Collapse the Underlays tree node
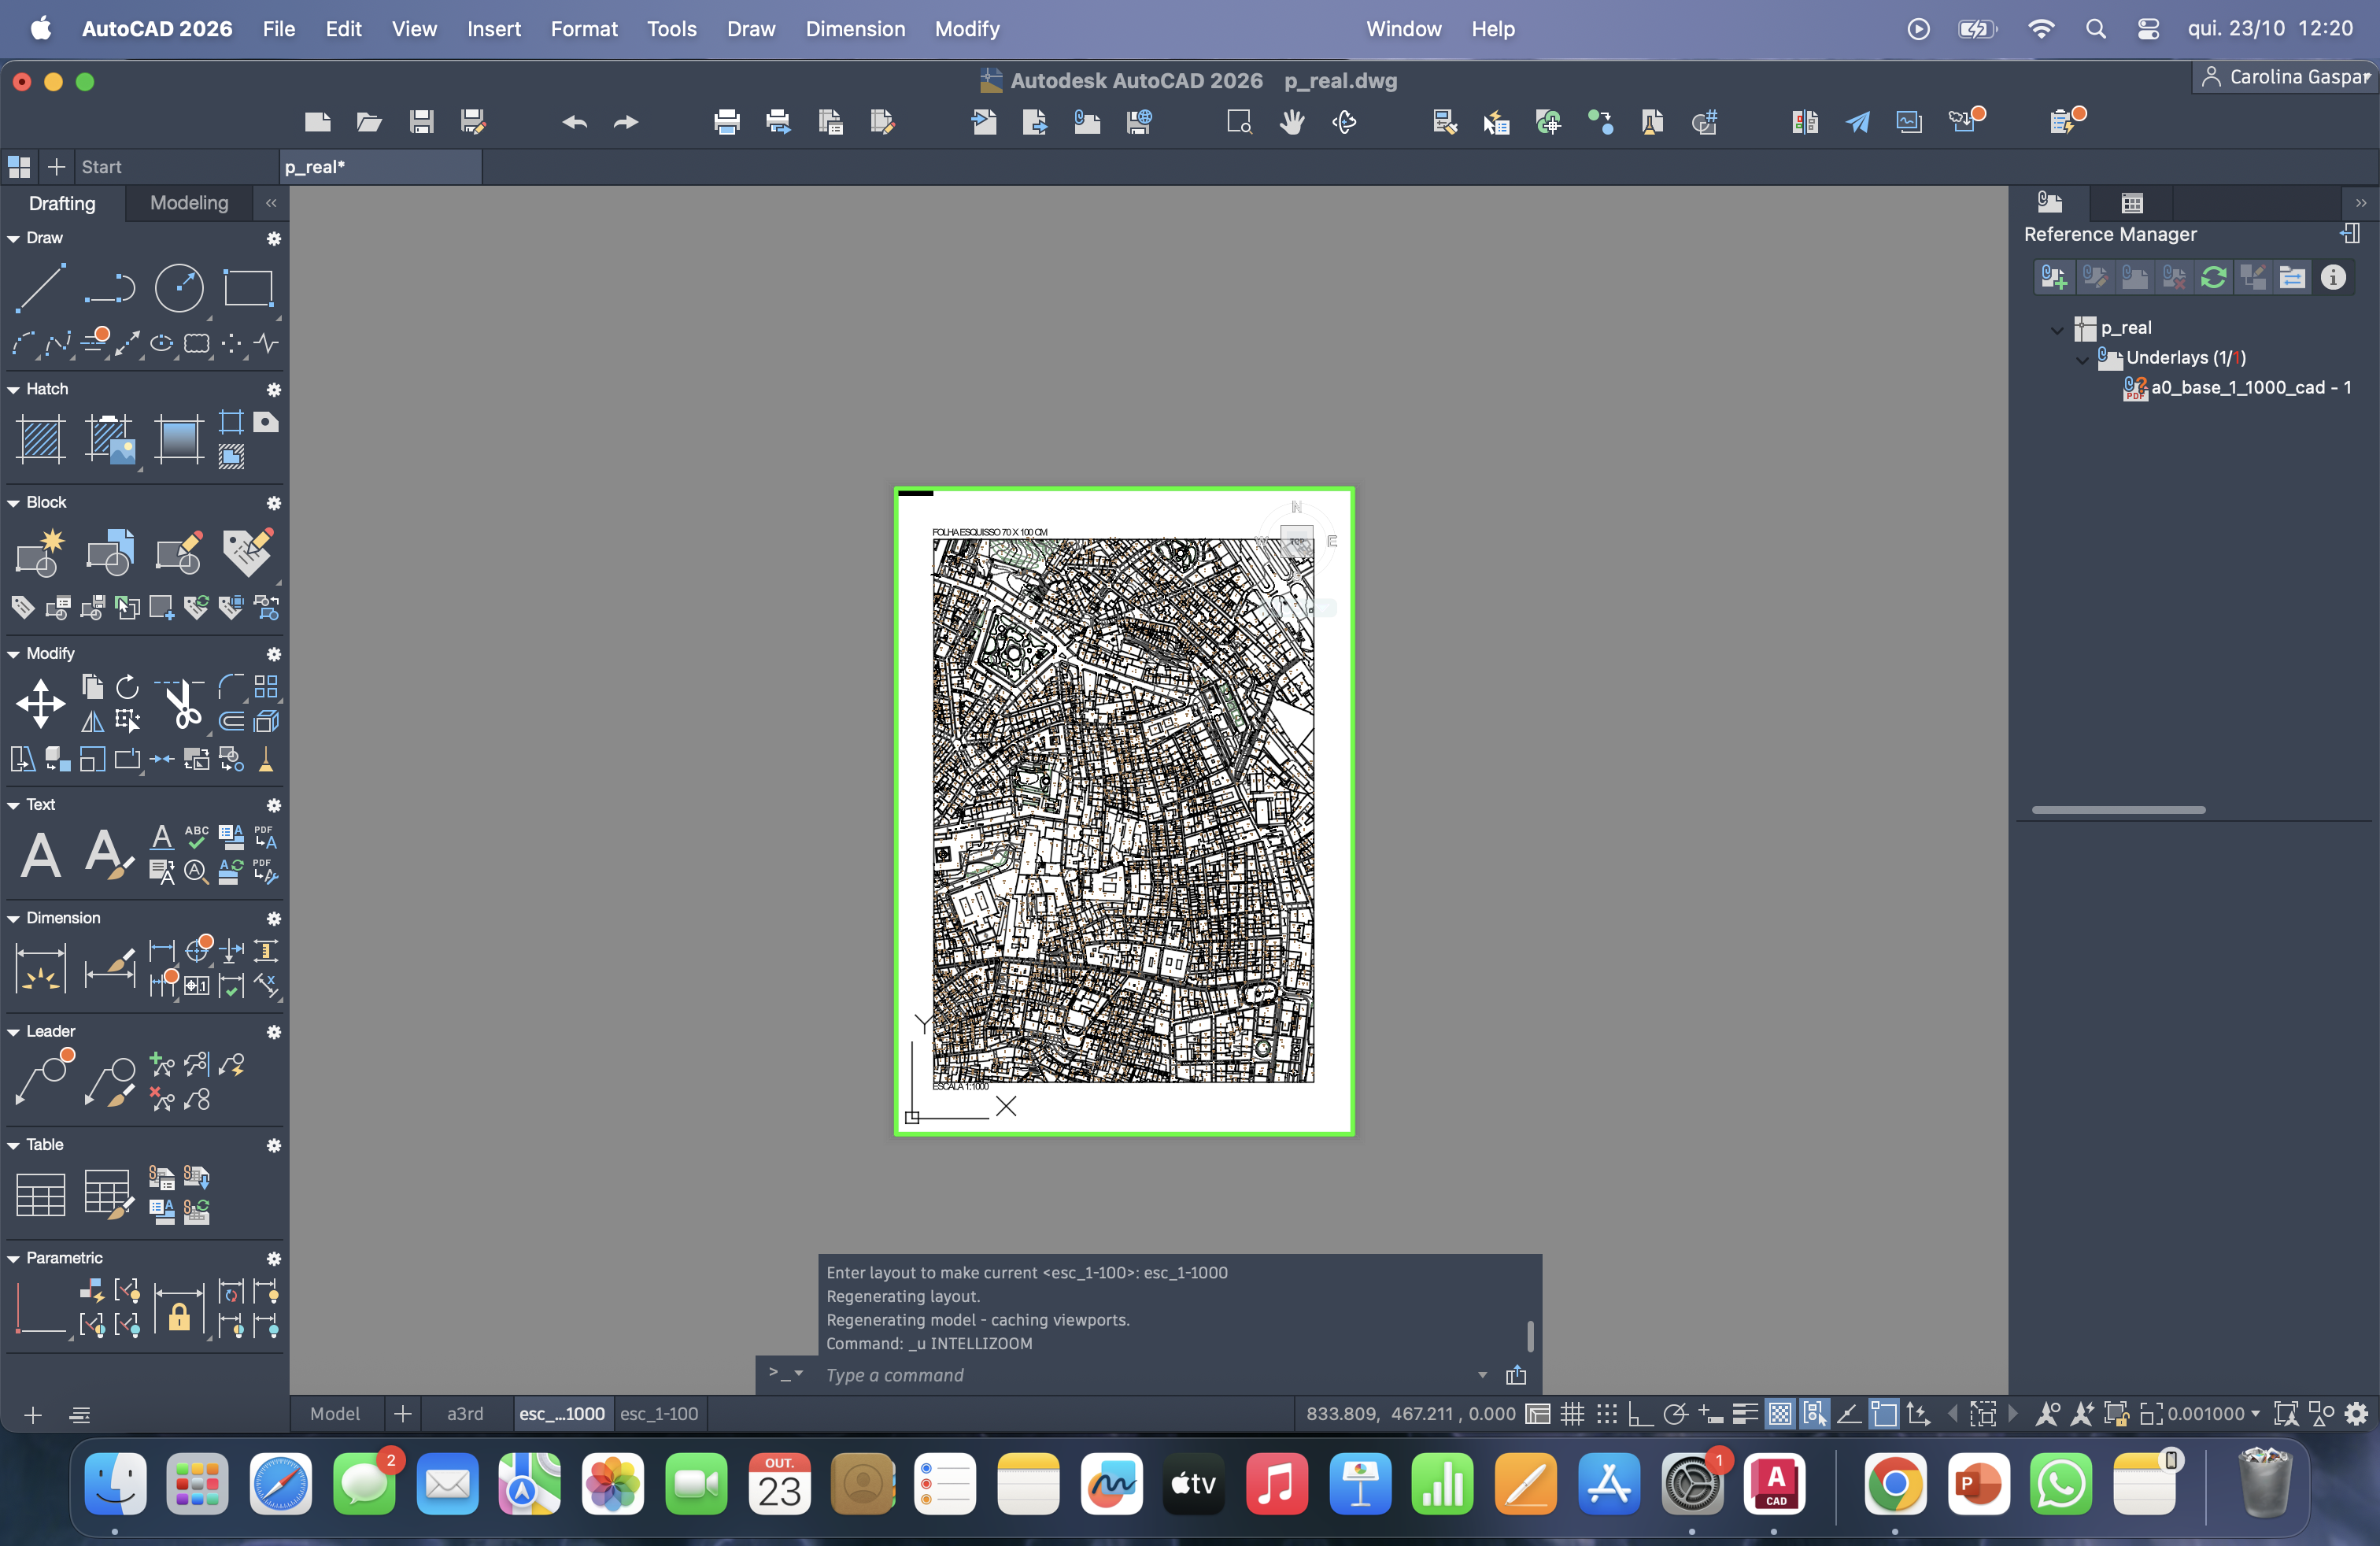 [x=2082, y=359]
